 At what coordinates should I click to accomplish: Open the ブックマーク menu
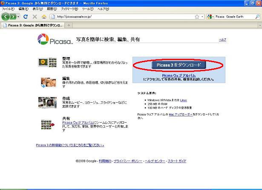pos(69,9)
